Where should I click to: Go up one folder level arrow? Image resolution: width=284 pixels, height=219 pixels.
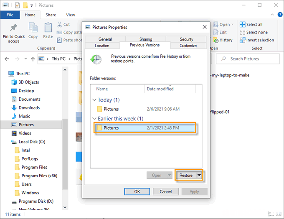pyautogui.click(x=33, y=59)
